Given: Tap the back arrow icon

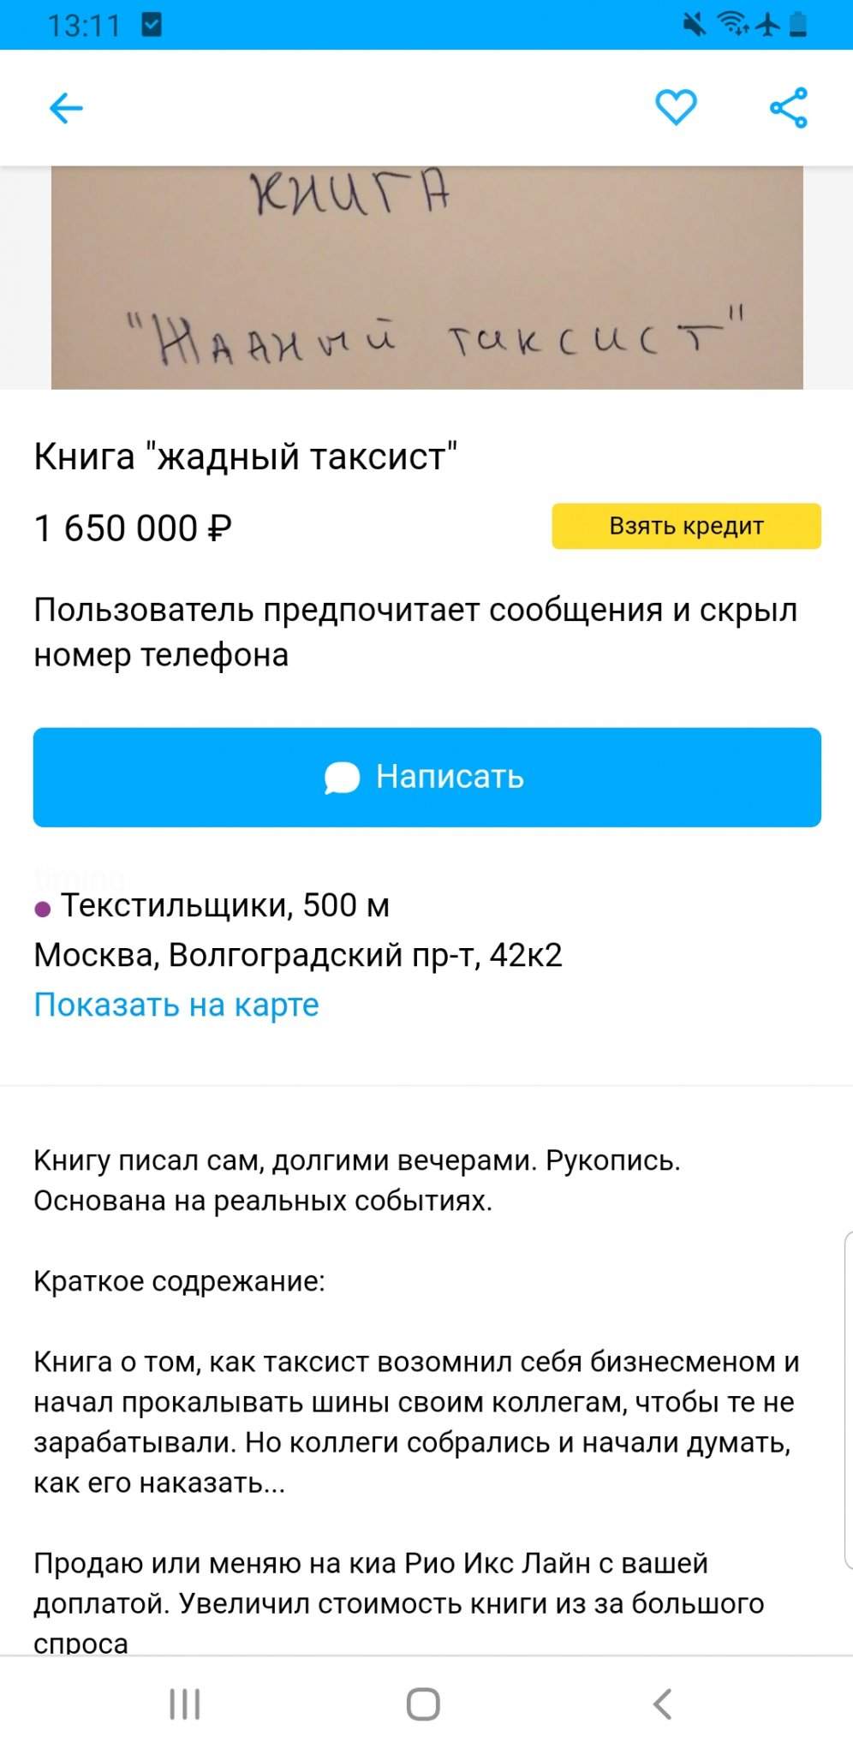Looking at the screenshot, I should (66, 109).
